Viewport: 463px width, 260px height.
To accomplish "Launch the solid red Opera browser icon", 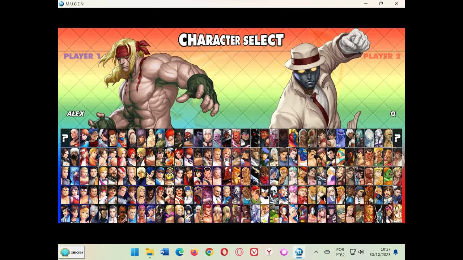I will pos(224,252).
